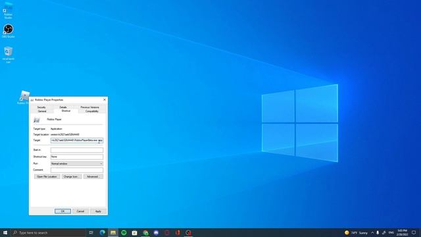
Task: Launch Microsoft Edge from taskbar
Action: click(x=103, y=232)
